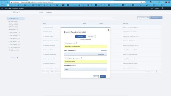Click zoom magnifier icon in address bar
The height and width of the screenshot is (96, 171).
click(x=141, y=2)
